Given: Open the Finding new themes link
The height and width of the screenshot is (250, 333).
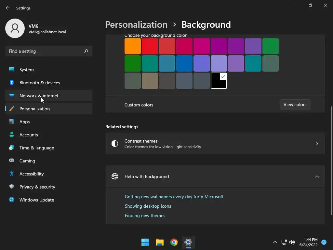Looking at the screenshot, I should pyautogui.click(x=145, y=215).
